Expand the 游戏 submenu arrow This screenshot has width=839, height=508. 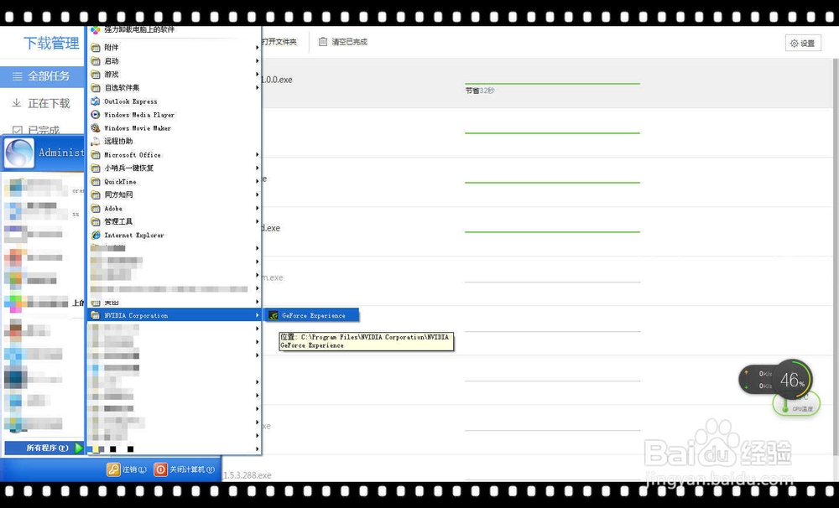(258, 75)
